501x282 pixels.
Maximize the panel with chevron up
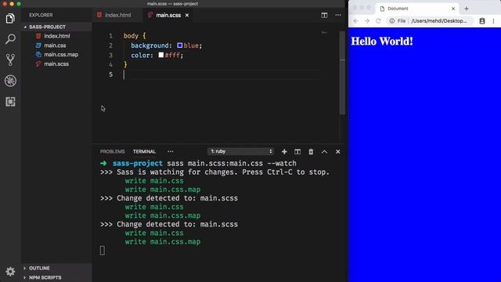tap(324, 151)
